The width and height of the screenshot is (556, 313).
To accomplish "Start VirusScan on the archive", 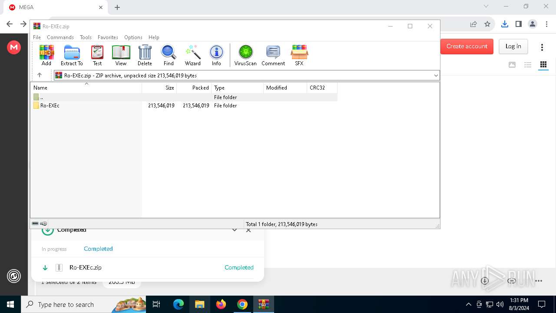I will [245, 55].
